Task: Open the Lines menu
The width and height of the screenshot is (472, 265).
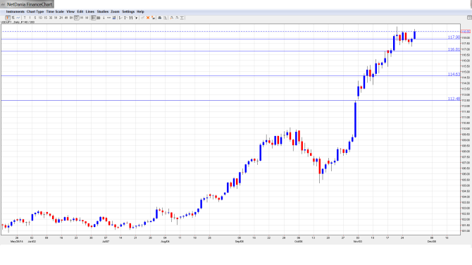Action: click(90, 11)
